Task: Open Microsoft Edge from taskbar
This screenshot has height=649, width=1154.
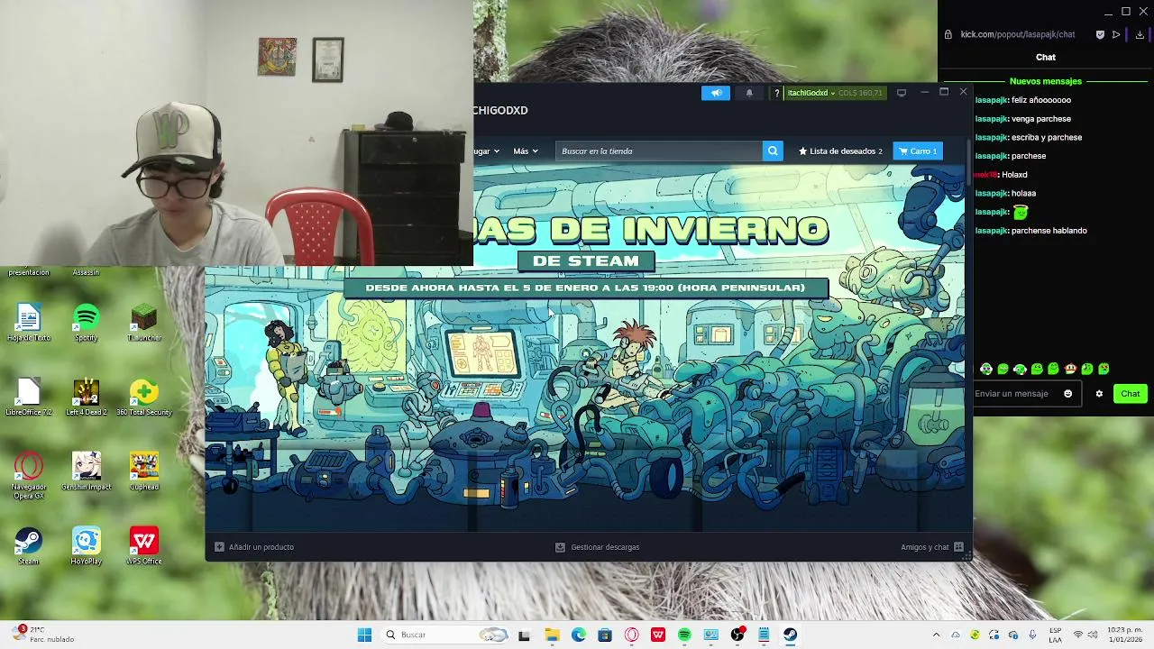Action: [578, 635]
